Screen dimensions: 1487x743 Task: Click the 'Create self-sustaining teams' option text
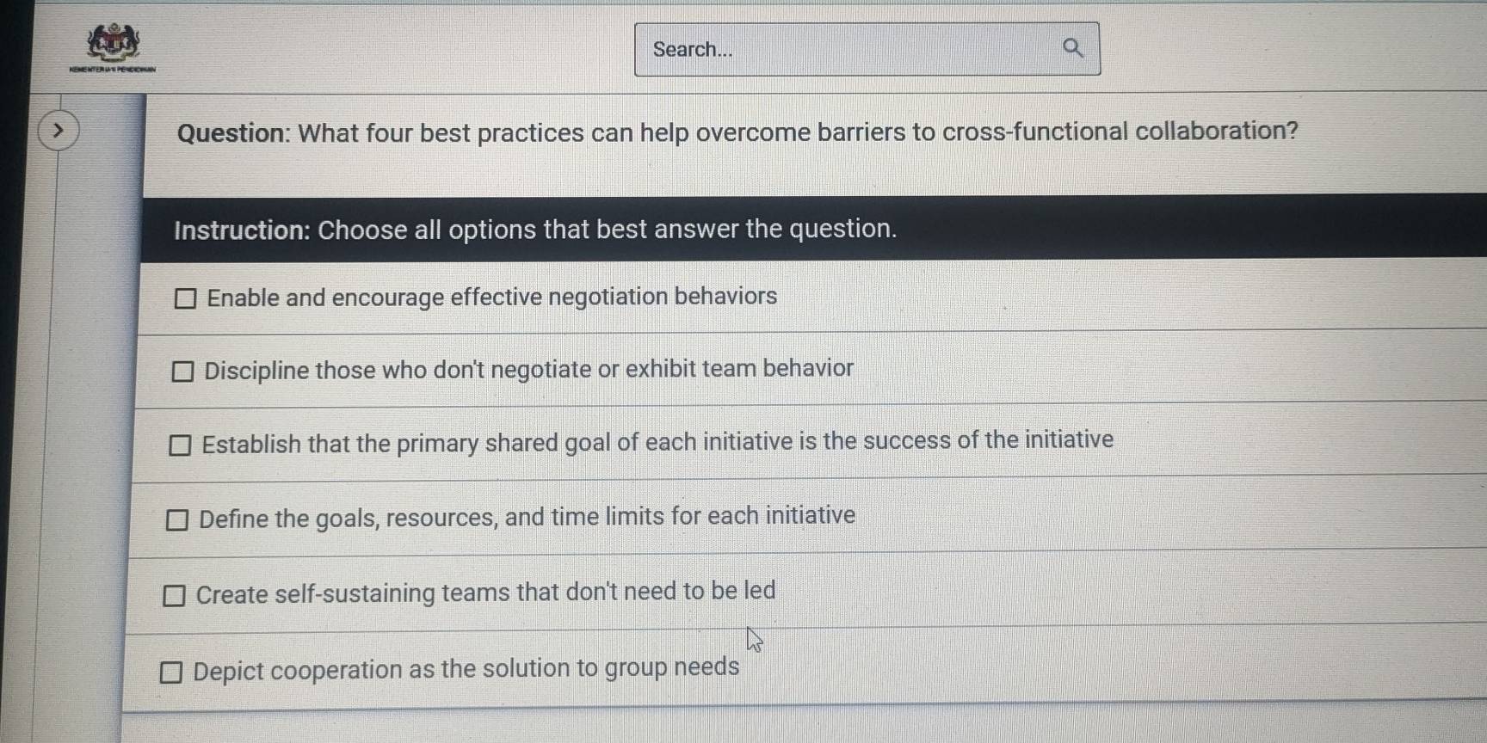pos(485,593)
